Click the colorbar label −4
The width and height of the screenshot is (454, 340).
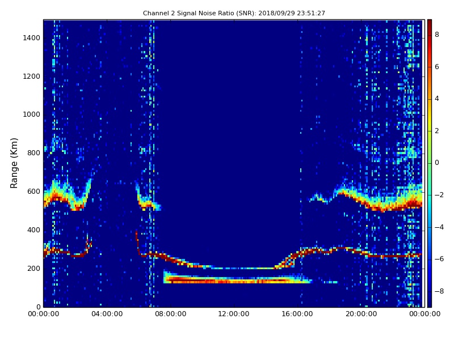(439, 227)
